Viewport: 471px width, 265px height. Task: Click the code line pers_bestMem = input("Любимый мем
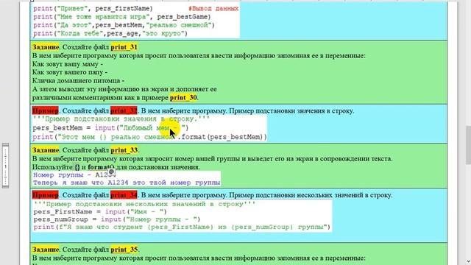pos(111,128)
